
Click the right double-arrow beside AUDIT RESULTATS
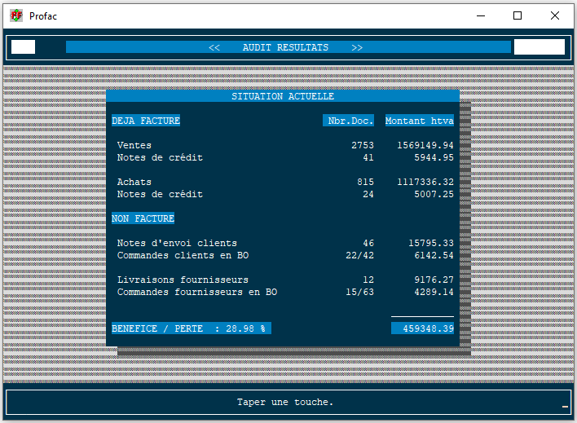click(357, 47)
